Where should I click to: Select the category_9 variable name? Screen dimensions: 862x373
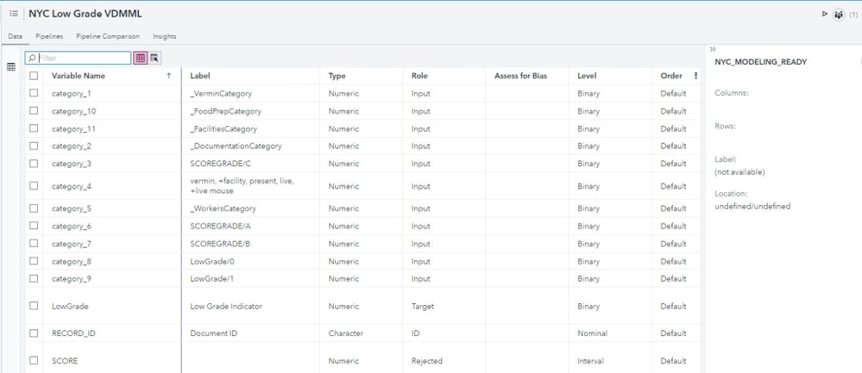72,278
